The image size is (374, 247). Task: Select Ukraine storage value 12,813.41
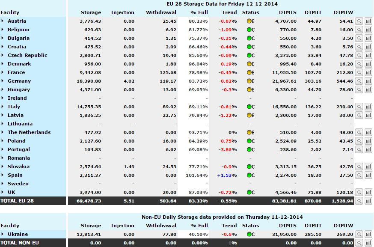pyautogui.click(x=89, y=234)
